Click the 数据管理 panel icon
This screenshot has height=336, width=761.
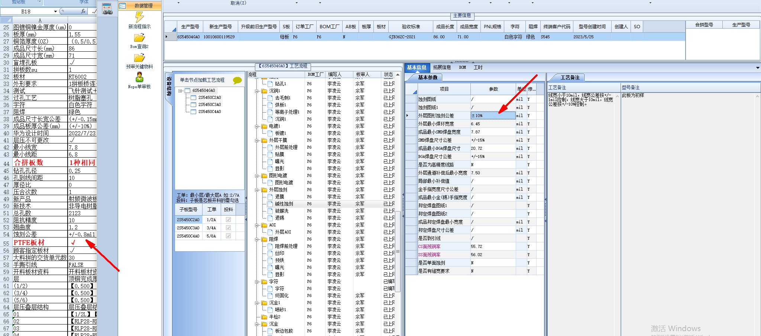point(123,6)
